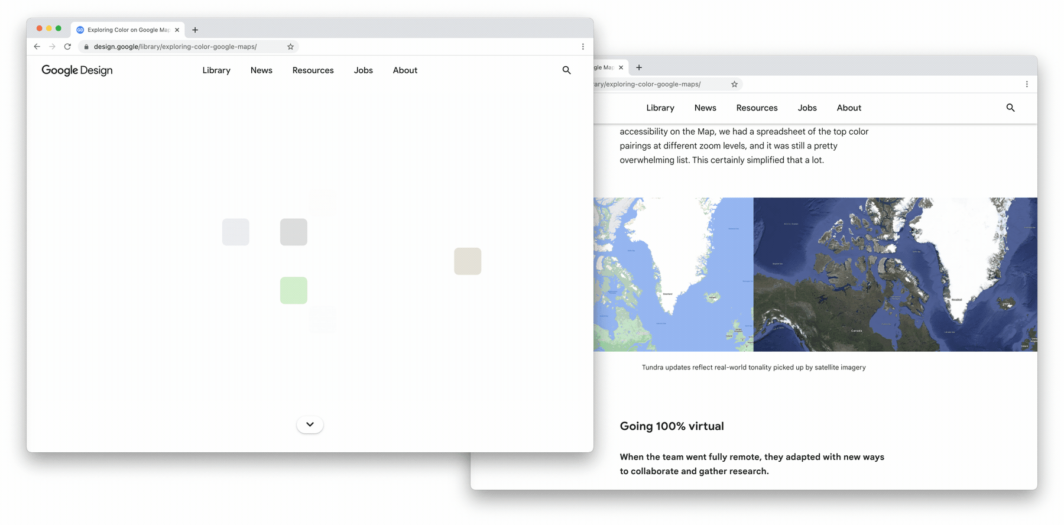Open new tab in back browser window

[639, 67]
